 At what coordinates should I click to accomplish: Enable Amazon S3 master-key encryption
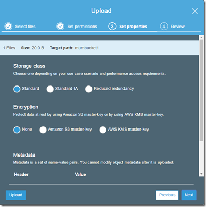coord(43,130)
